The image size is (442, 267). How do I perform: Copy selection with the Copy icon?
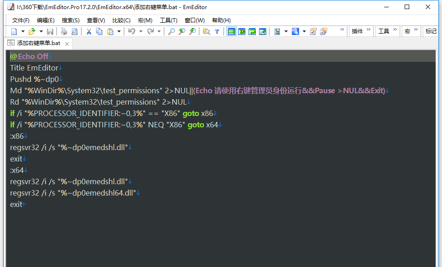(98, 31)
